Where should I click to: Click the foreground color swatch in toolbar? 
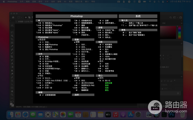[x=12, y=104]
